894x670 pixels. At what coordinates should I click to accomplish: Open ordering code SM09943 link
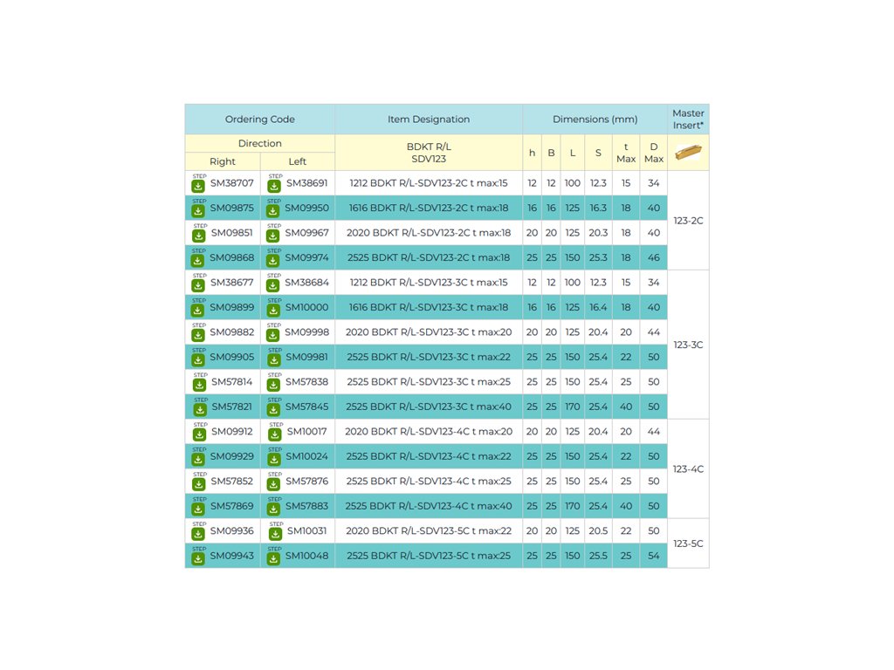point(231,556)
